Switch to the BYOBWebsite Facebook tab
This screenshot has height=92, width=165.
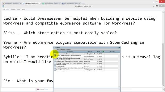tap(71, 4)
